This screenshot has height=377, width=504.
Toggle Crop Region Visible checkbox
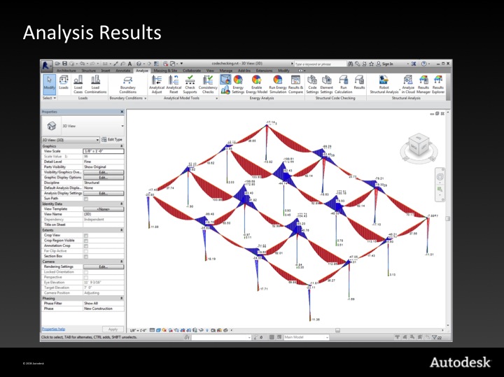(x=86, y=241)
